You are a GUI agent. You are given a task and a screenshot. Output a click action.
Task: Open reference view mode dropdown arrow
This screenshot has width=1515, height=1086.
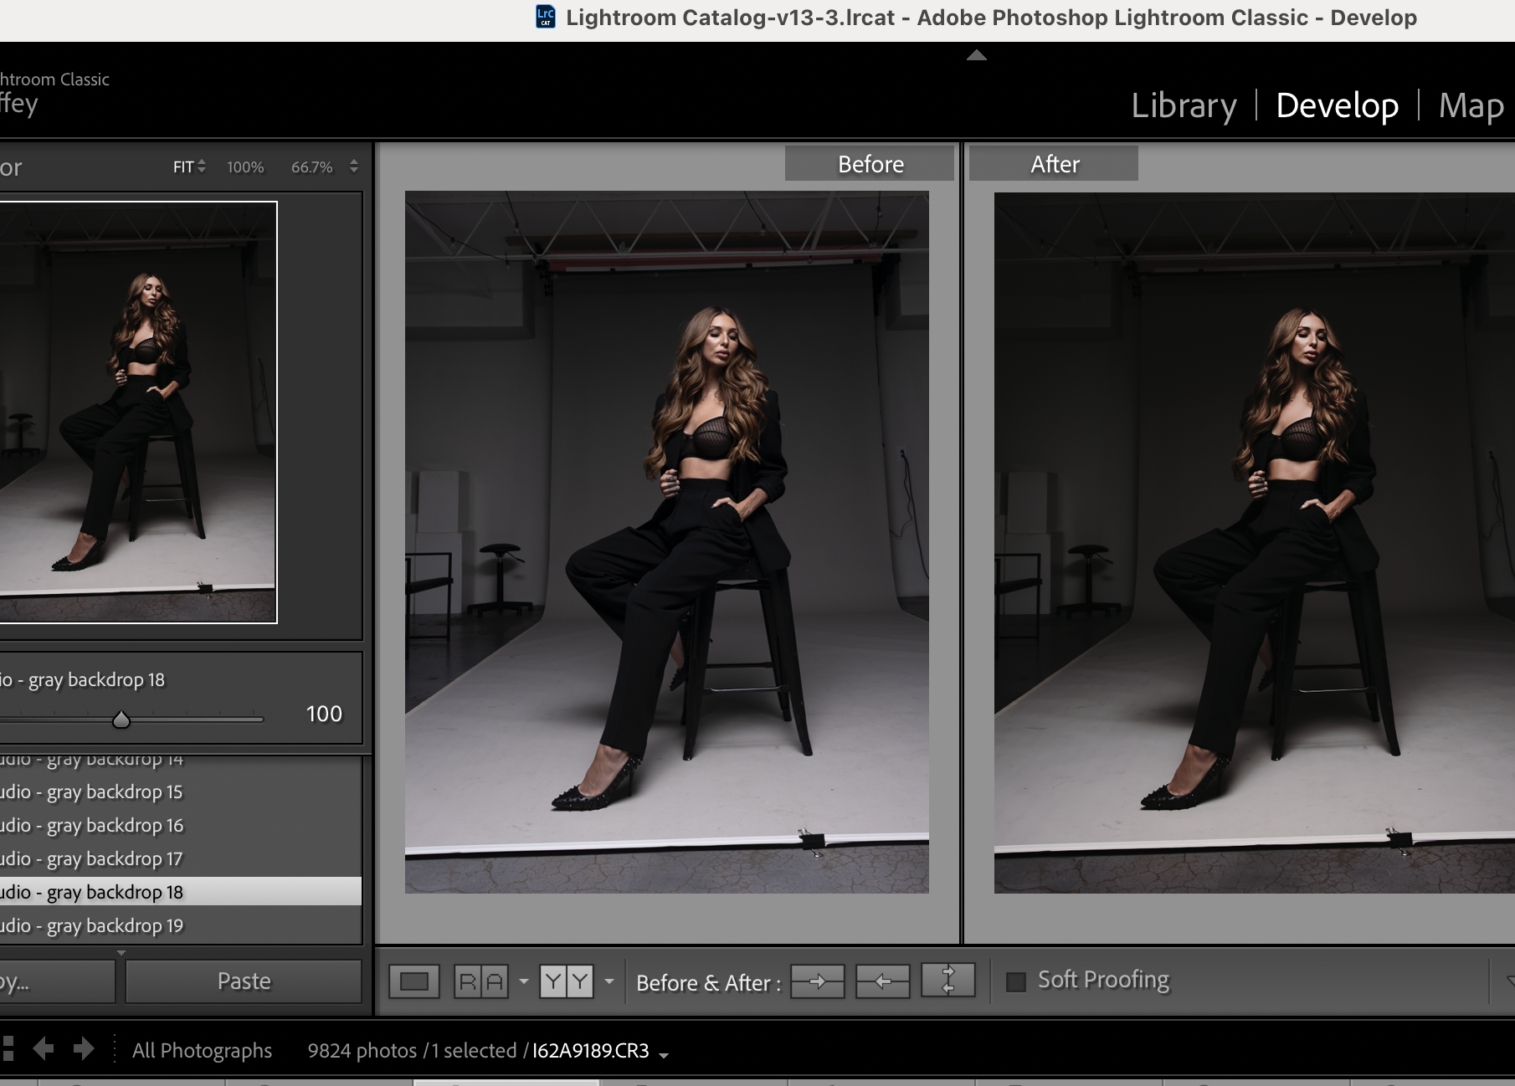click(x=524, y=981)
